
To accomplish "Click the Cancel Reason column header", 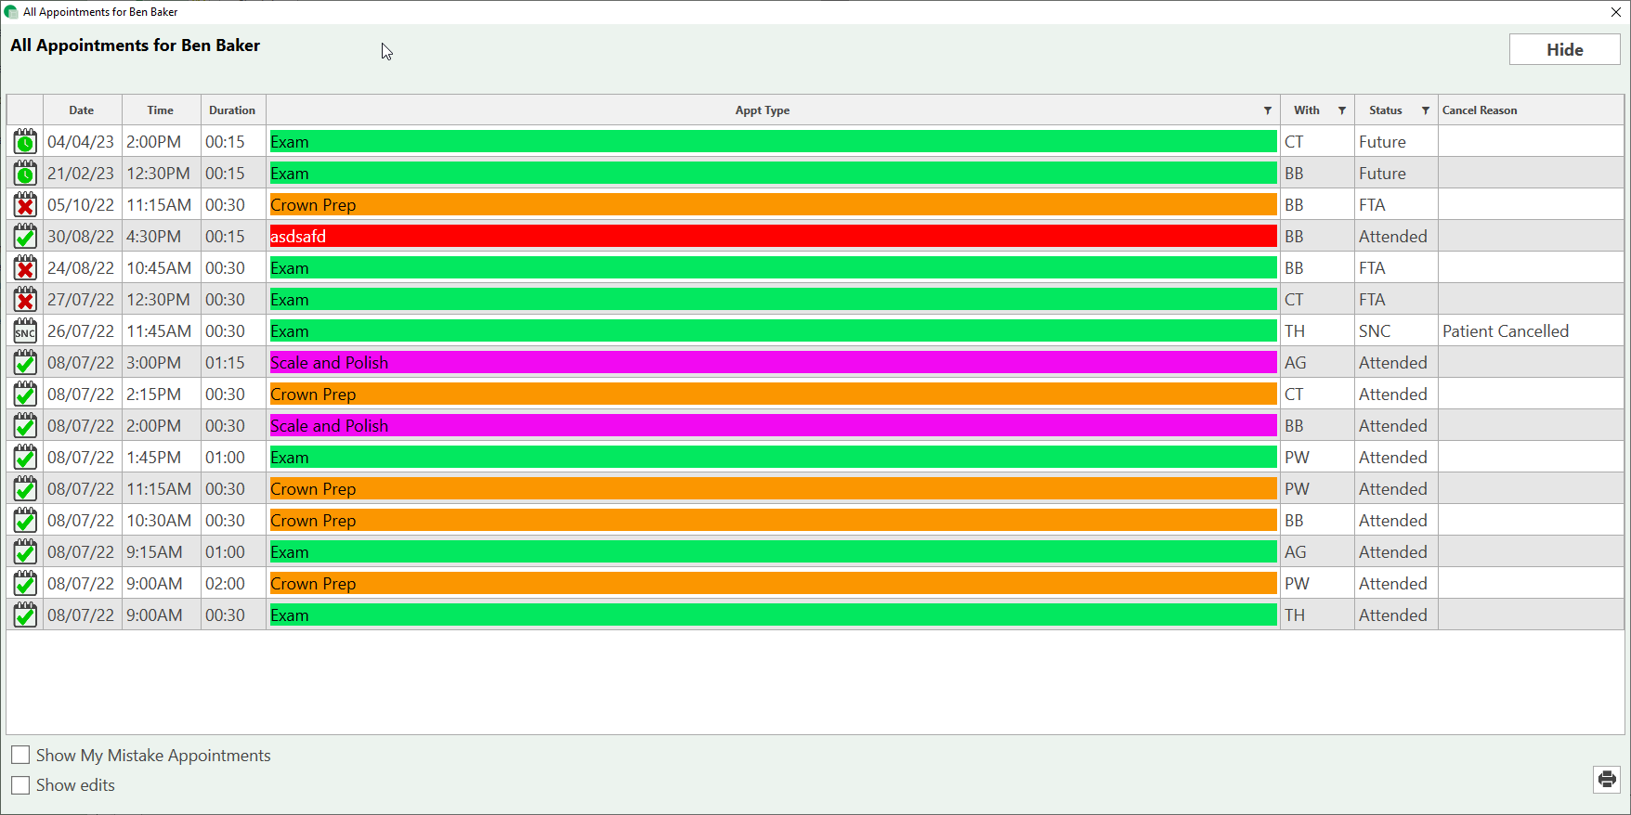I will click(1480, 110).
